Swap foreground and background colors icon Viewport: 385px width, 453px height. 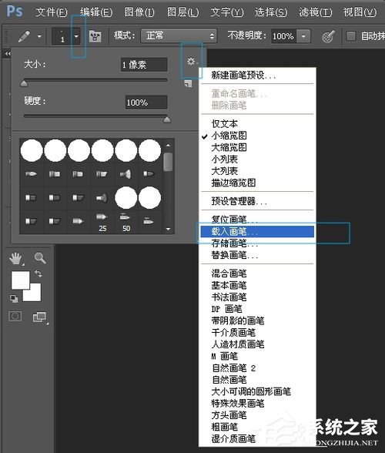pos(38,273)
